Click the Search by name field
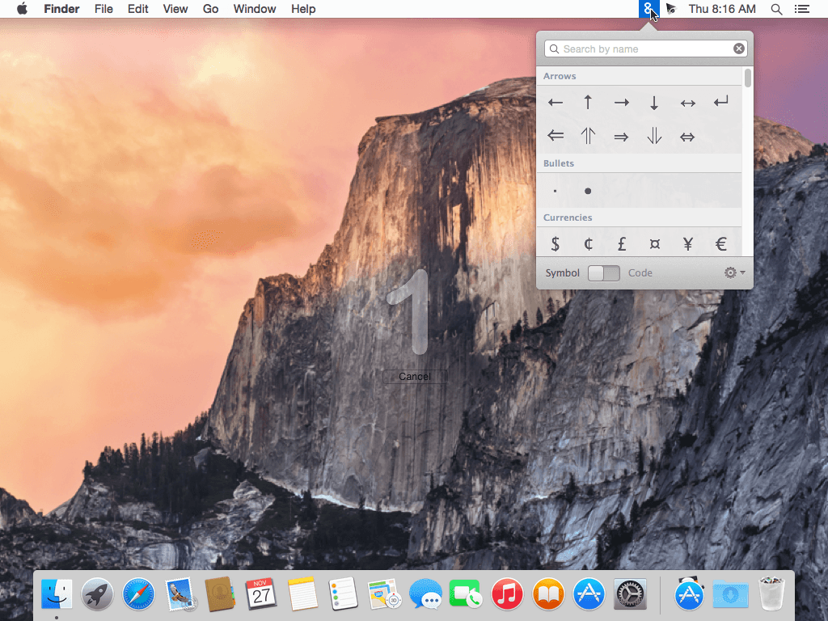 click(x=646, y=49)
